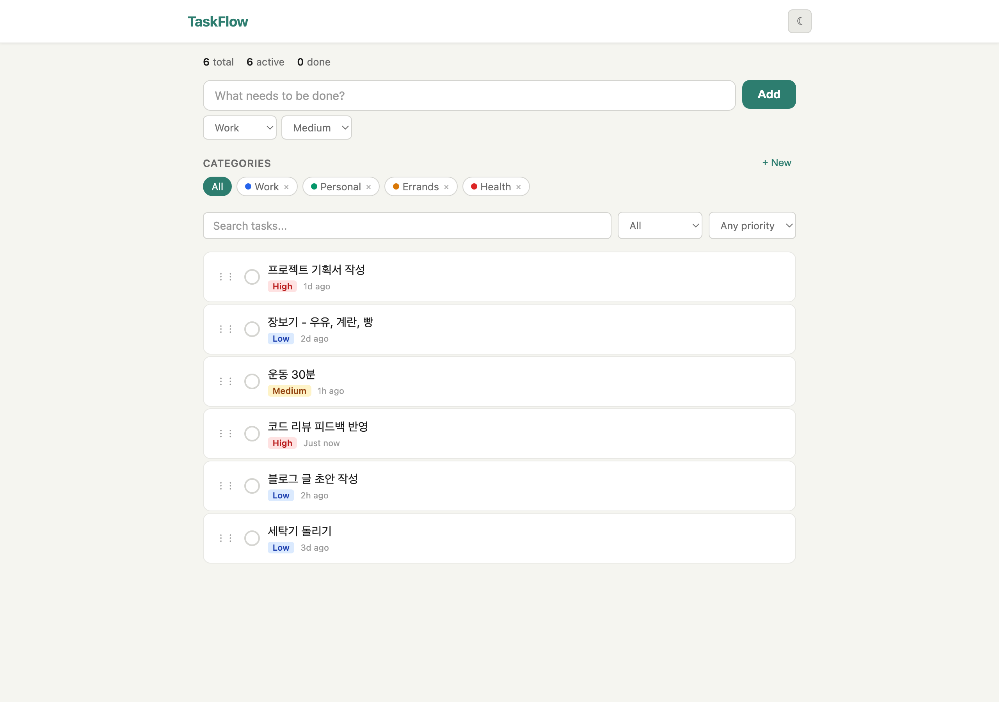Open the Any priority filter dropdown

[752, 225]
